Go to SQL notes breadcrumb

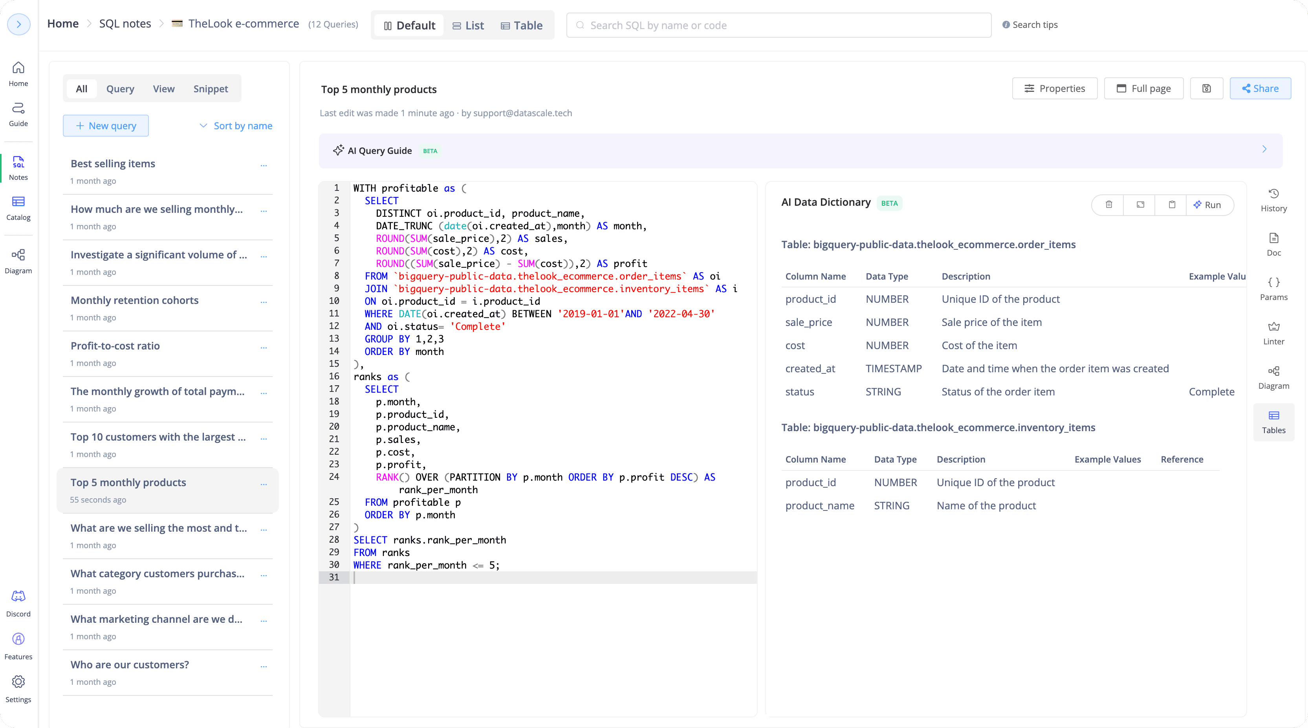point(125,23)
